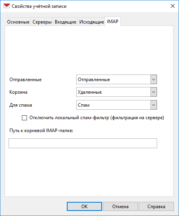This screenshot has width=179, height=216.
Task: Expand the Для спама dropdown arrow
Action: [154, 105]
